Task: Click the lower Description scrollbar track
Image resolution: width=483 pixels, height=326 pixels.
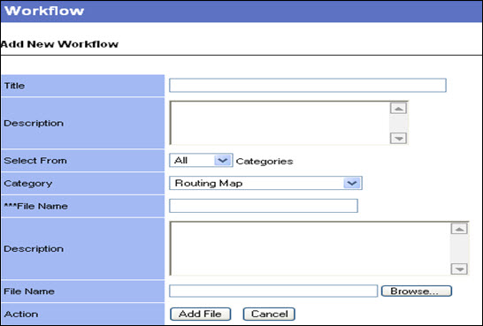Action: click(x=459, y=249)
